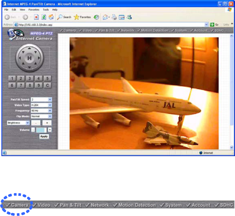The image size is (235, 216).
Task: Click the live video image of airplane
Action: (144, 93)
